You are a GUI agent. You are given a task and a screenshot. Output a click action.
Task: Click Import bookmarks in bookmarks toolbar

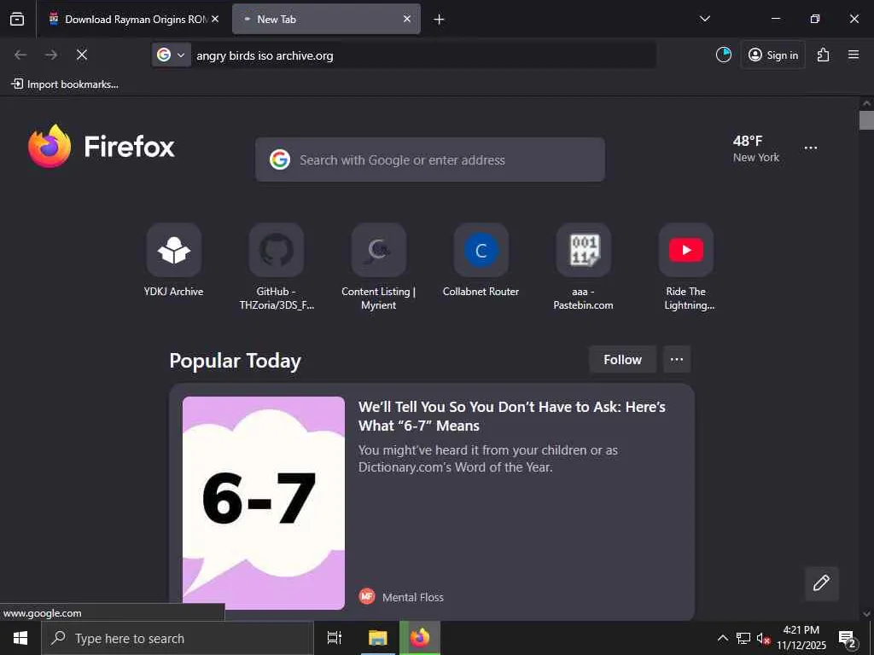click(x=65, y=84)
